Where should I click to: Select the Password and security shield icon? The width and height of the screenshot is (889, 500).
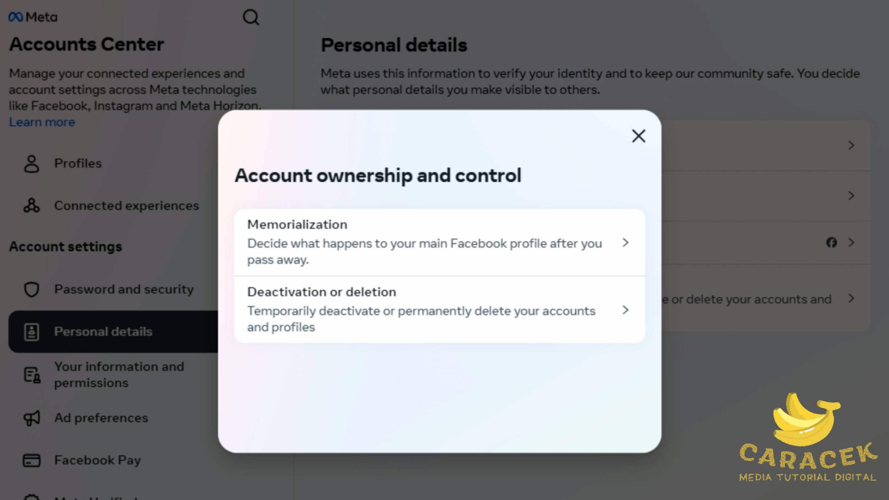tap(32, 289)
